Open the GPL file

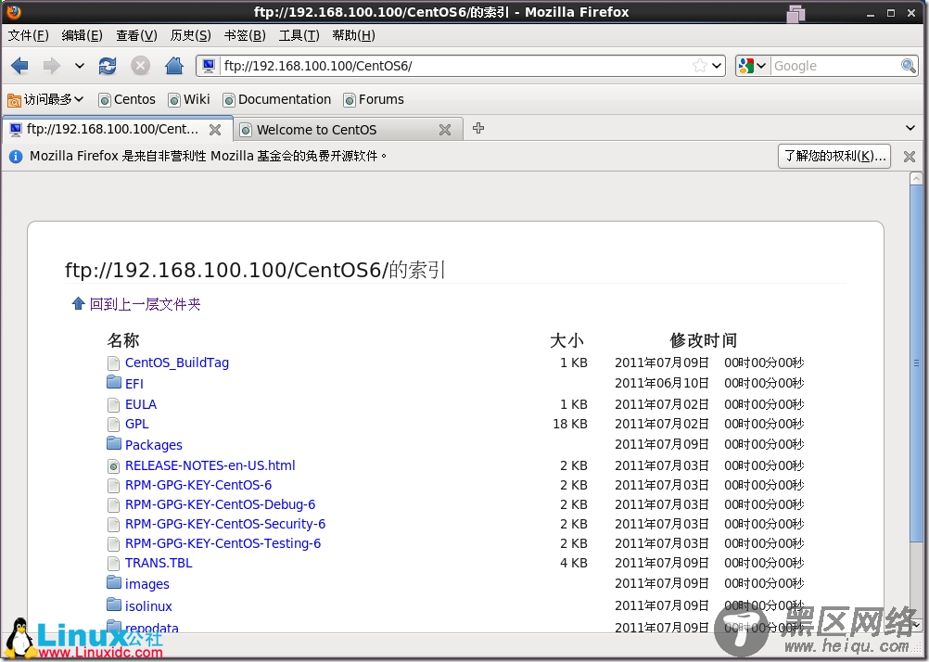click(137, 424)
